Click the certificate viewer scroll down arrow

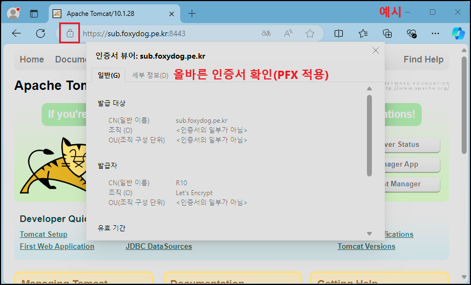370,233
